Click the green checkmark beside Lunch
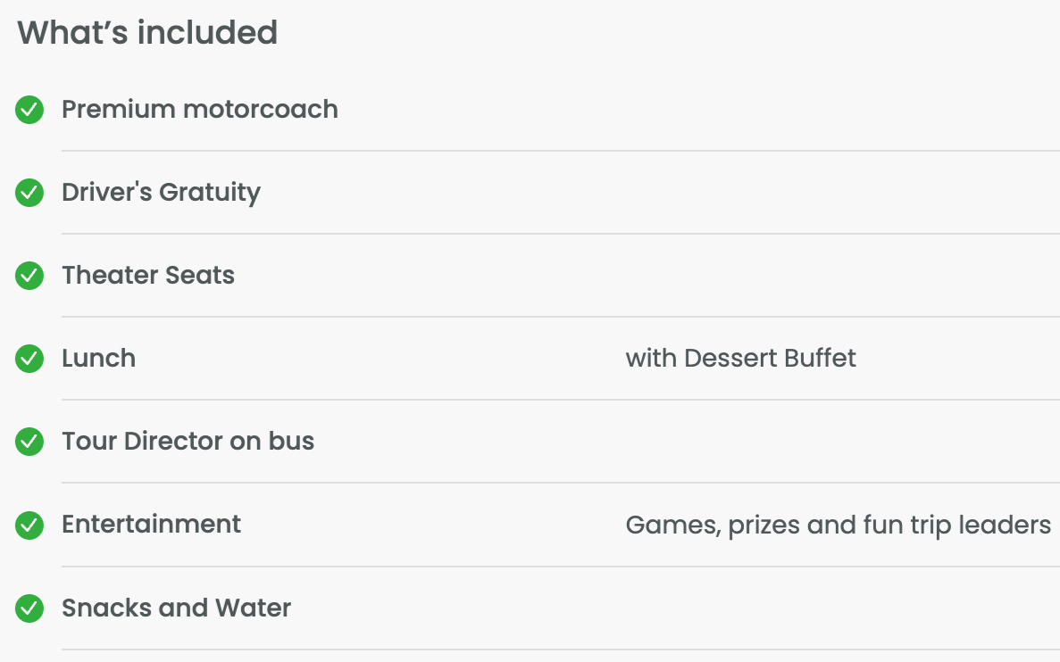This screenshot has width=1060, height=662. point(29,359)
